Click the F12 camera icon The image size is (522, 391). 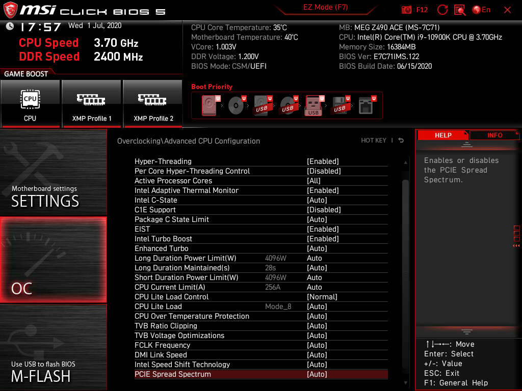408,10
